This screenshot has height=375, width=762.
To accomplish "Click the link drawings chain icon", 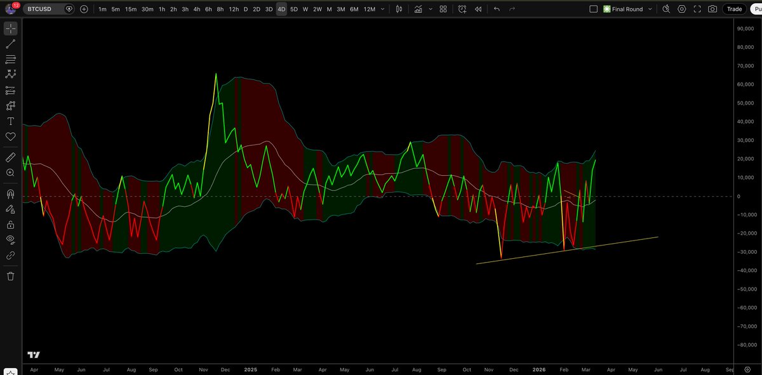I will tap(11, 255).
